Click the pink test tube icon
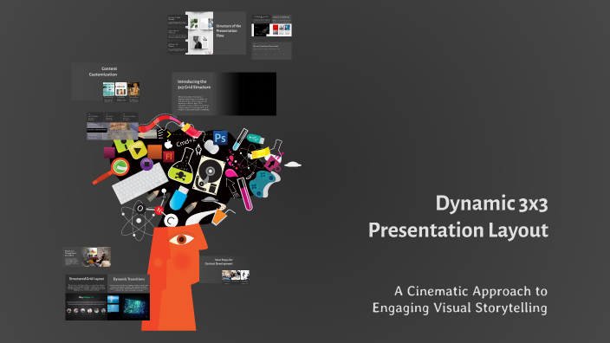This screenshot has width=610, height=343. click(x=245, y=194)
